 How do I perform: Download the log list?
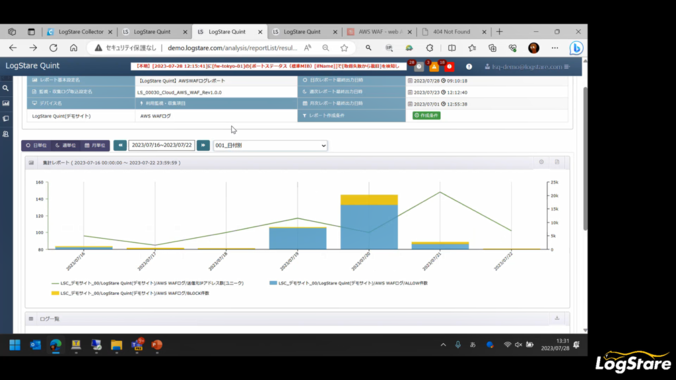click(557, 319)
